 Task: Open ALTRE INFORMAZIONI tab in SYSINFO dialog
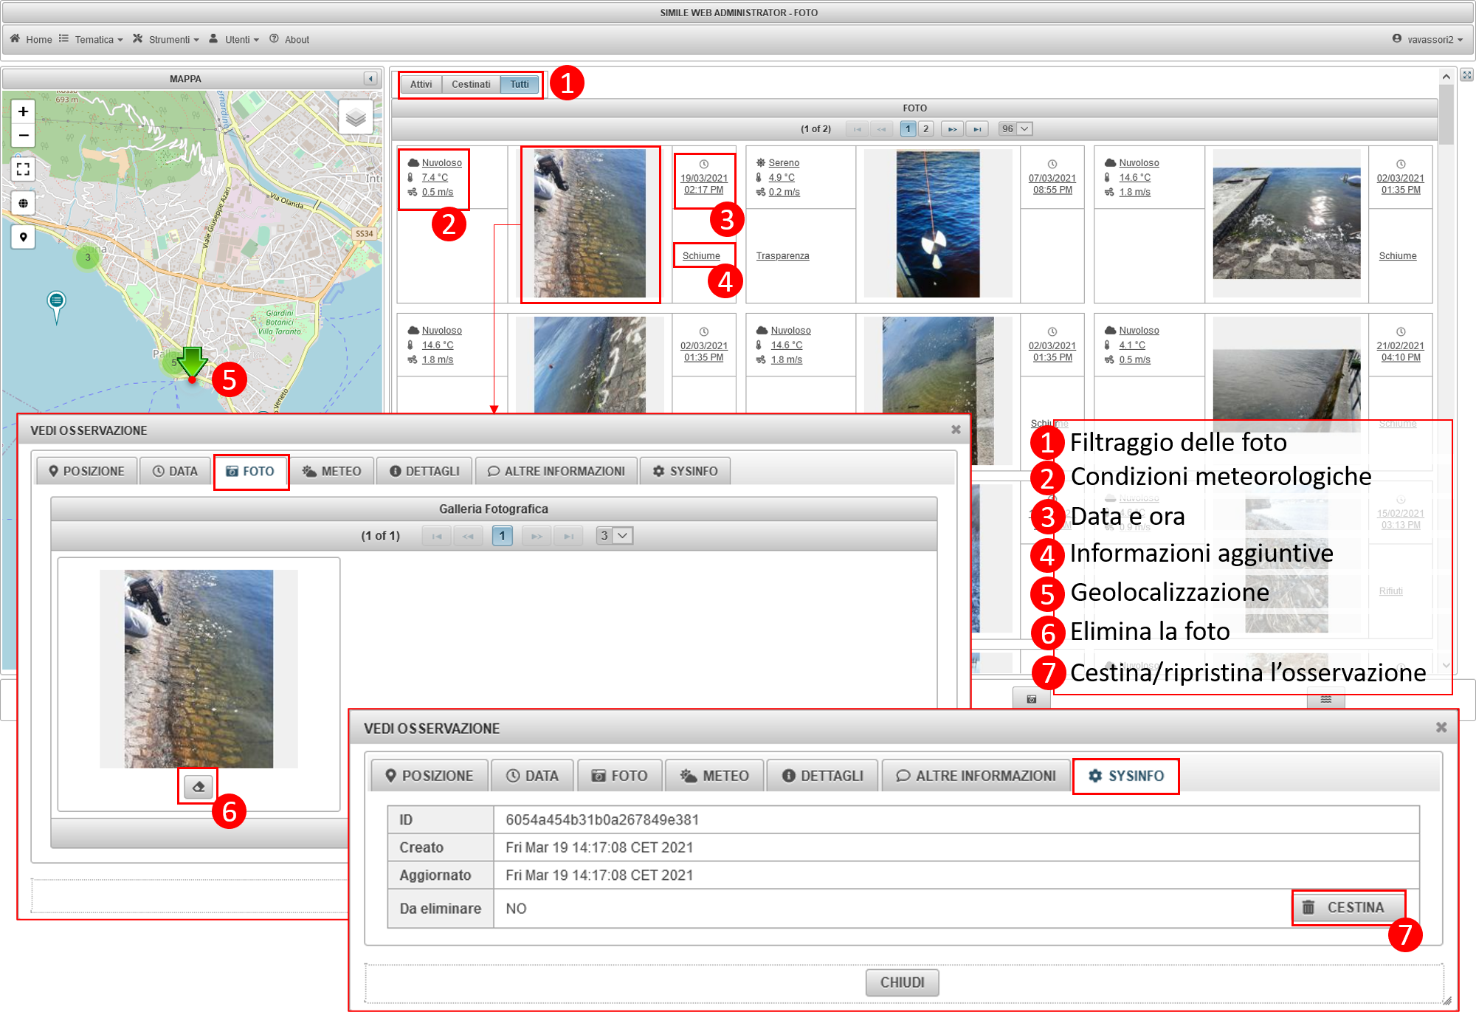tap(976, 775)
